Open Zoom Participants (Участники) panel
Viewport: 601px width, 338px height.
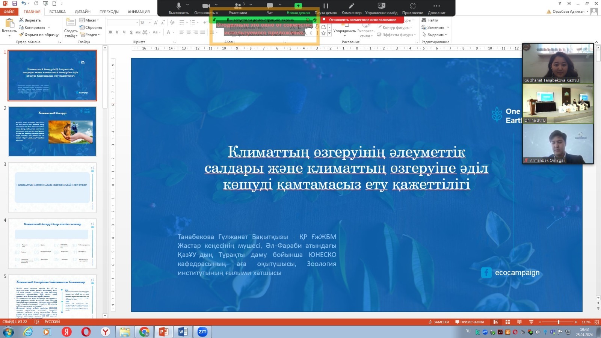(238, 8)
